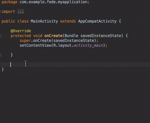Screen dimensions: 150x123
Task: Click the 'public' keyword
Action: point(8,21)
